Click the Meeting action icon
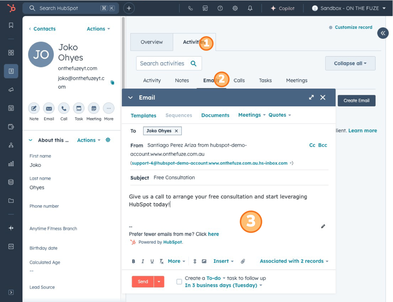The height and width of the screenshot is (302, 393). pos(94,108)
